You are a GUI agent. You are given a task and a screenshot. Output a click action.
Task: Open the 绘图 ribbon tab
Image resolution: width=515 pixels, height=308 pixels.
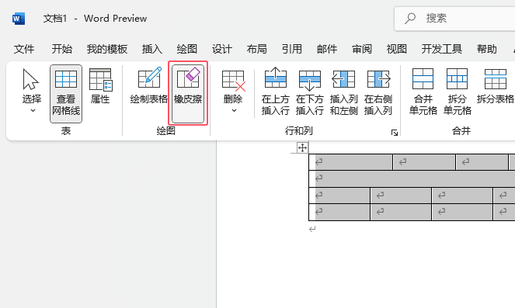click(187, 49)
